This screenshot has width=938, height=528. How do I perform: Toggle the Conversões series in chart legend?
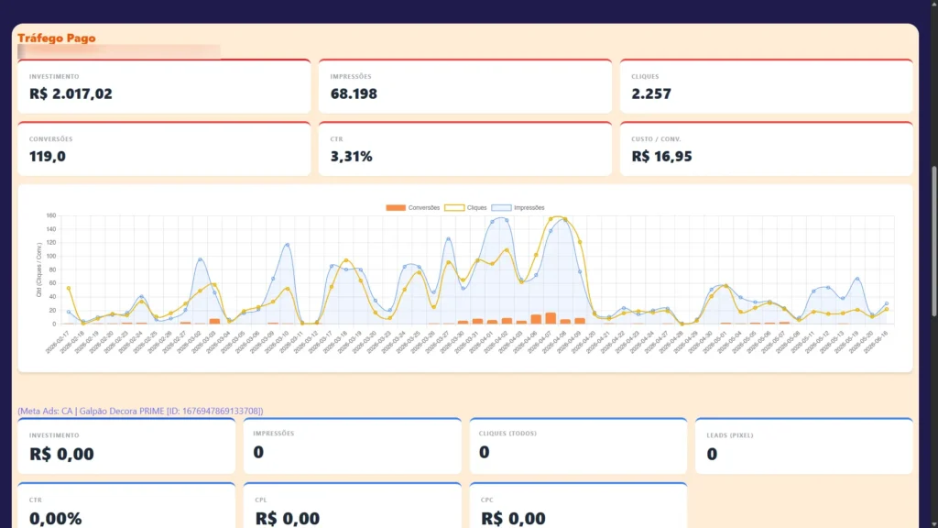413,208
